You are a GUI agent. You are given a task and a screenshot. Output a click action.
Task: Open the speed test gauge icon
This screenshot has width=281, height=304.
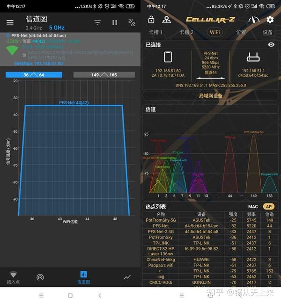tap(254, 20)
